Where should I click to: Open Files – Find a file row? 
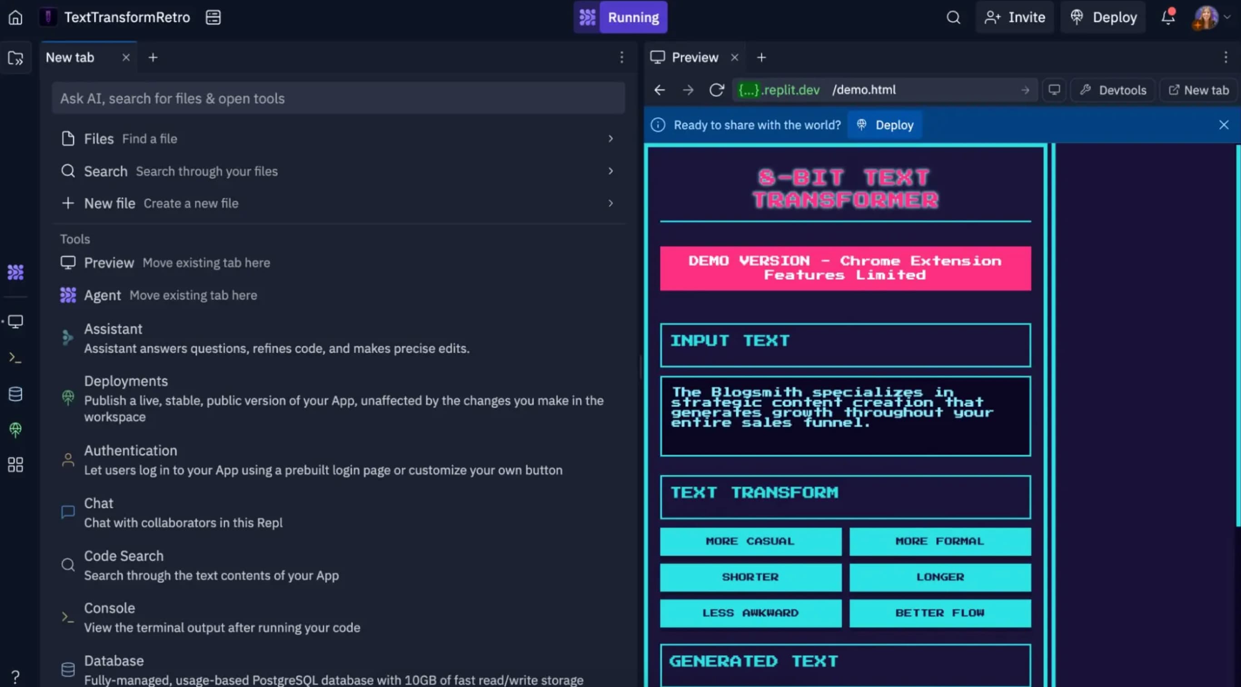coord(338,139)
